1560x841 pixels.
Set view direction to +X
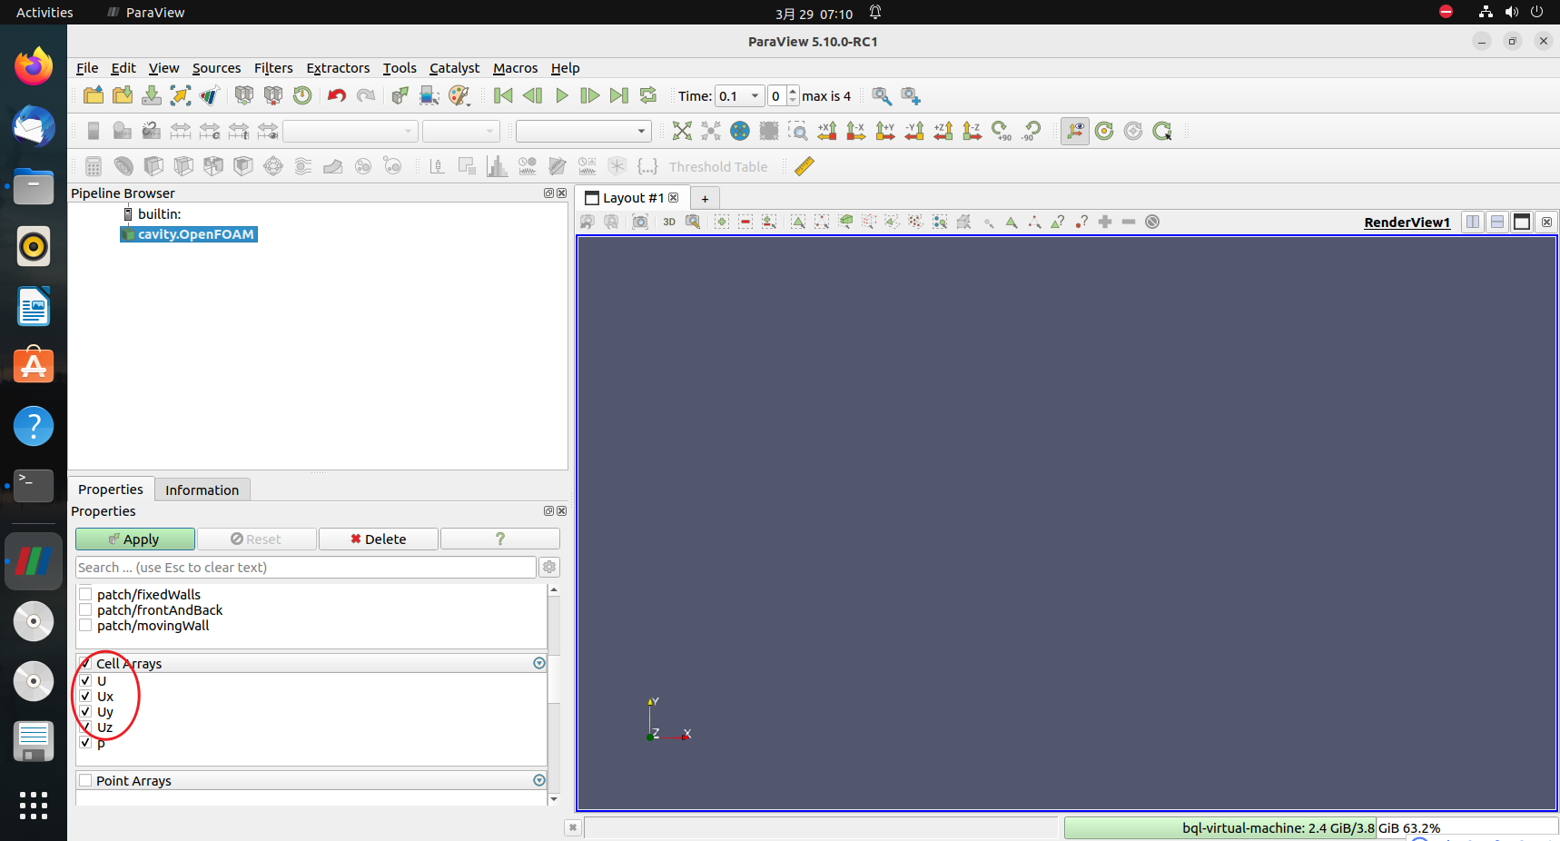click(x=827, y=131)
